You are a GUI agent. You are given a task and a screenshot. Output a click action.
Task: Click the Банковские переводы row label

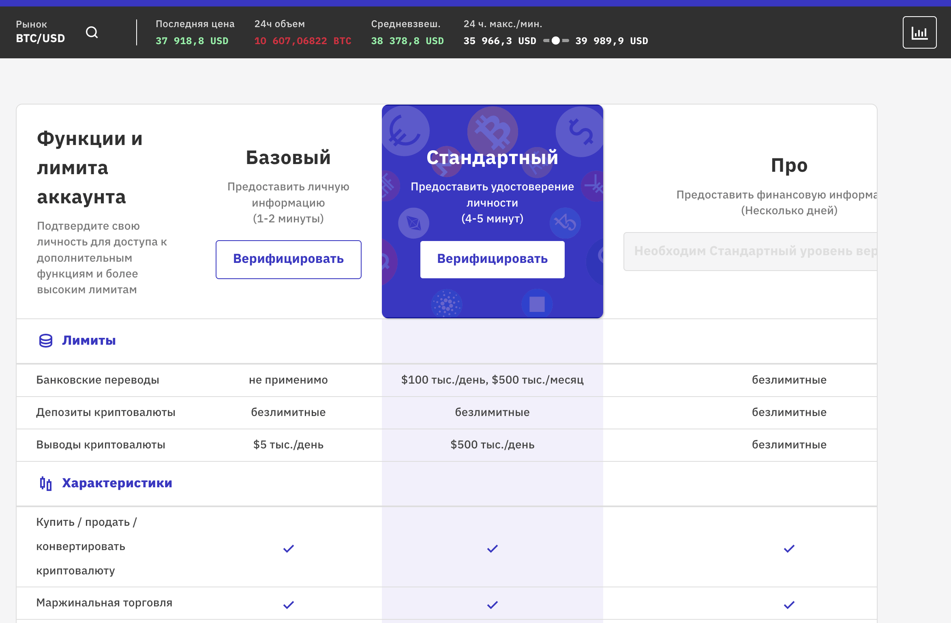coord(97,380)
